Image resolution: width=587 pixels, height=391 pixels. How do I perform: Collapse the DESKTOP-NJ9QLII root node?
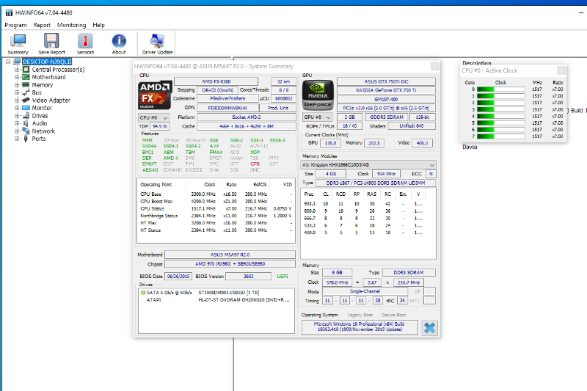coord(8,62)
